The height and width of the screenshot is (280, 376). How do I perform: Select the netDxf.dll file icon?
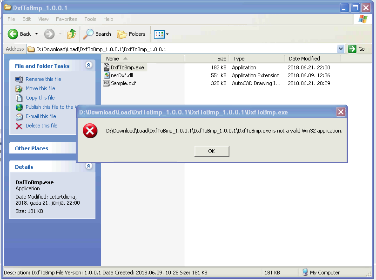click(107, 75)
